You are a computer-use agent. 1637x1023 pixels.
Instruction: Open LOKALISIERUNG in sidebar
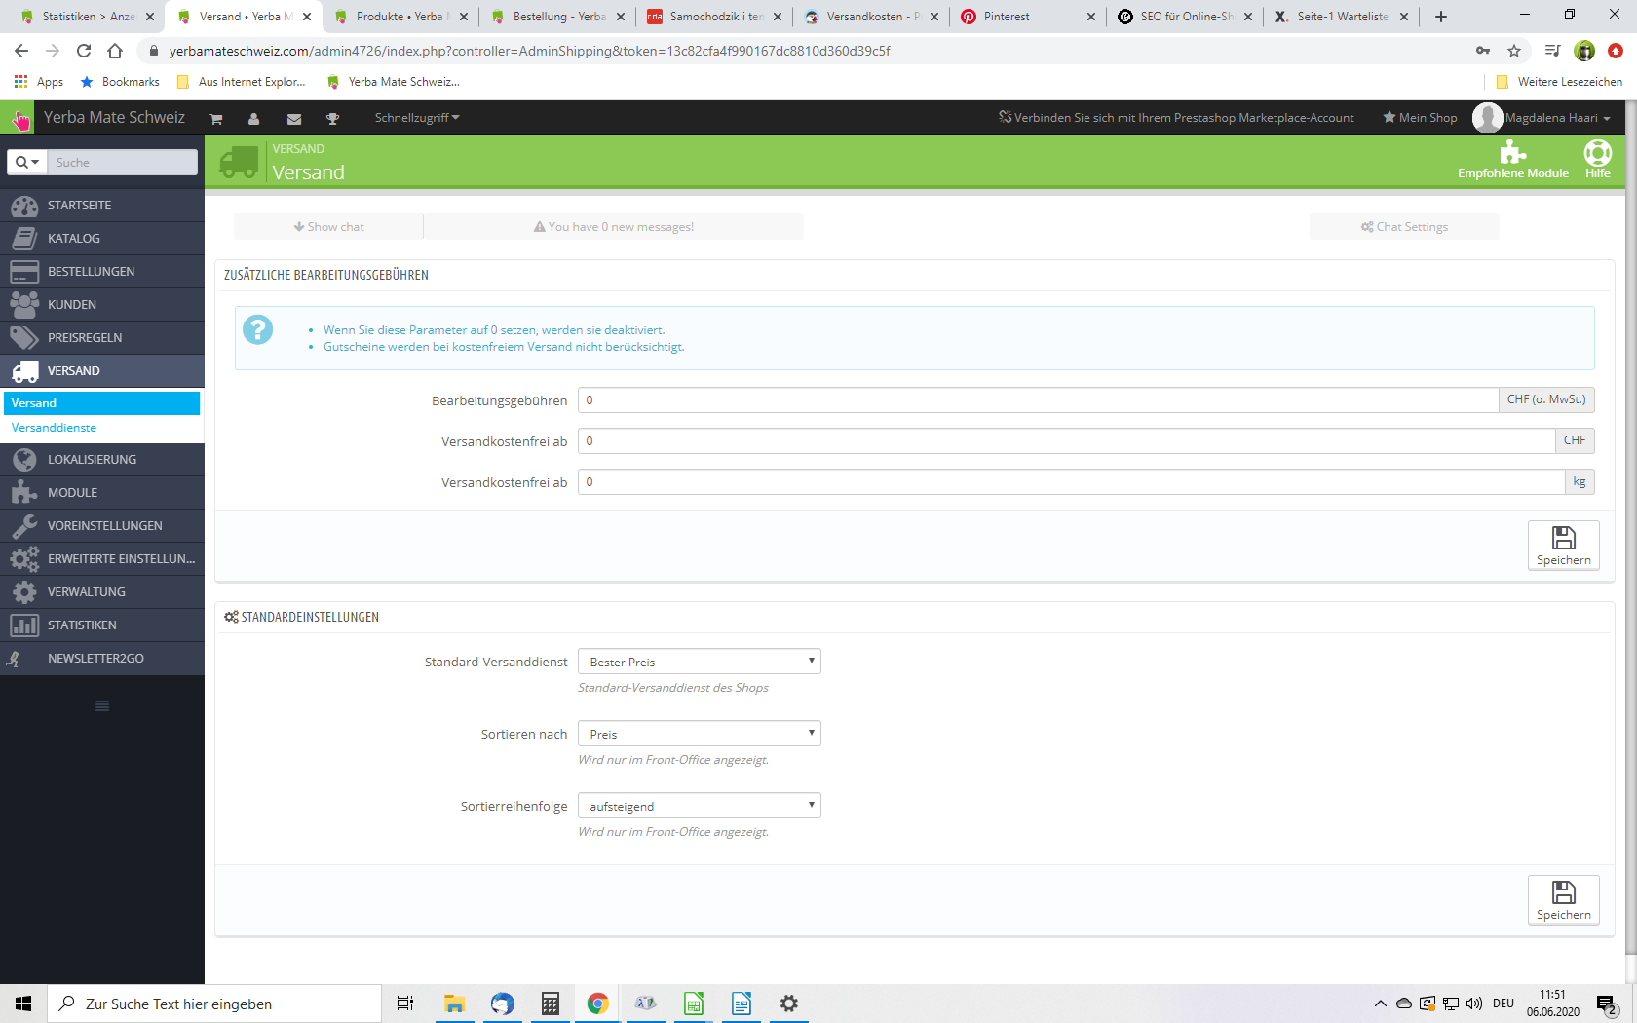tap(102, 460)
